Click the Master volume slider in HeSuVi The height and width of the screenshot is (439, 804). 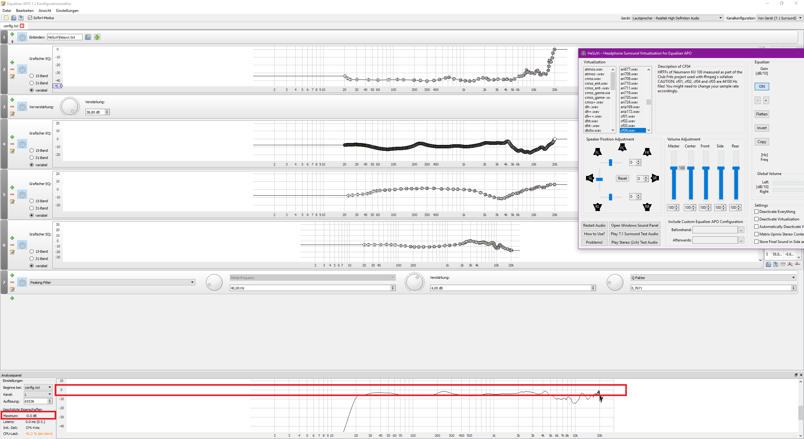coord(674,169)
